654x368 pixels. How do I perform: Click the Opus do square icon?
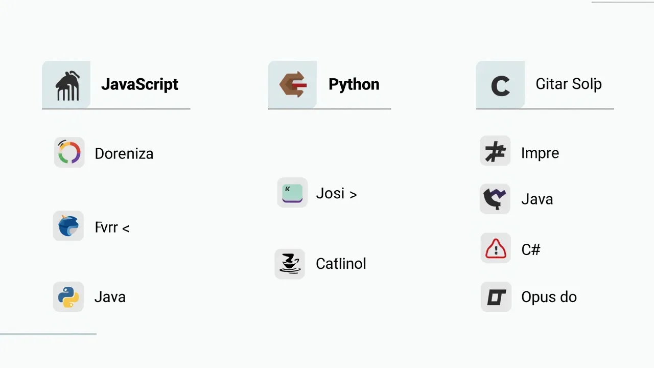(x=496, y=297)
